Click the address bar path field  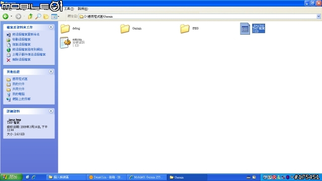(198, 17)
